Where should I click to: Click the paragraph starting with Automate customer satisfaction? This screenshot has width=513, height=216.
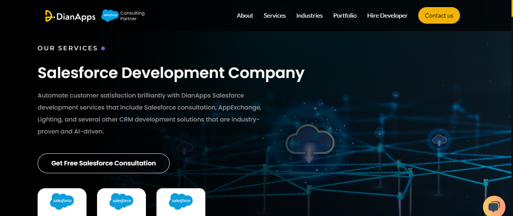(x=150, y=114)
